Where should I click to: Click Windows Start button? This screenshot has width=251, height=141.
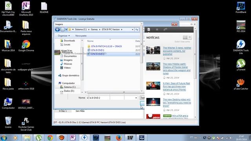(x=4, y=137)
